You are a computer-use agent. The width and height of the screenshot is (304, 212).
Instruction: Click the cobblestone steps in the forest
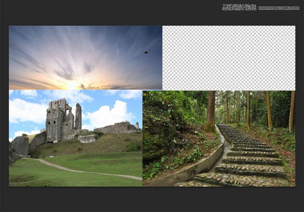248,159
